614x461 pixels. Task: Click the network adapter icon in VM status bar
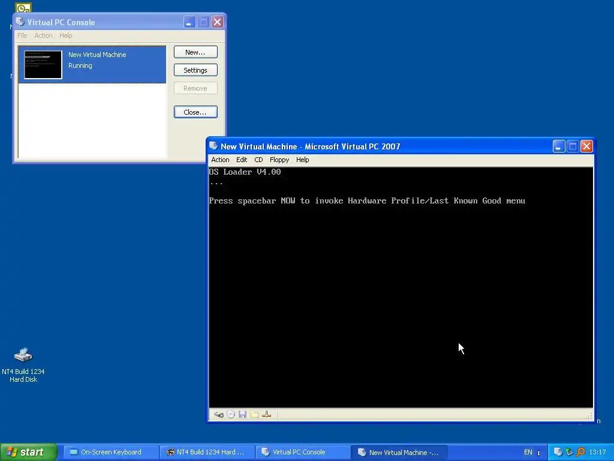[267, 414]
